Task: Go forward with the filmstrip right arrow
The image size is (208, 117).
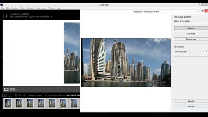Action: 24,95
